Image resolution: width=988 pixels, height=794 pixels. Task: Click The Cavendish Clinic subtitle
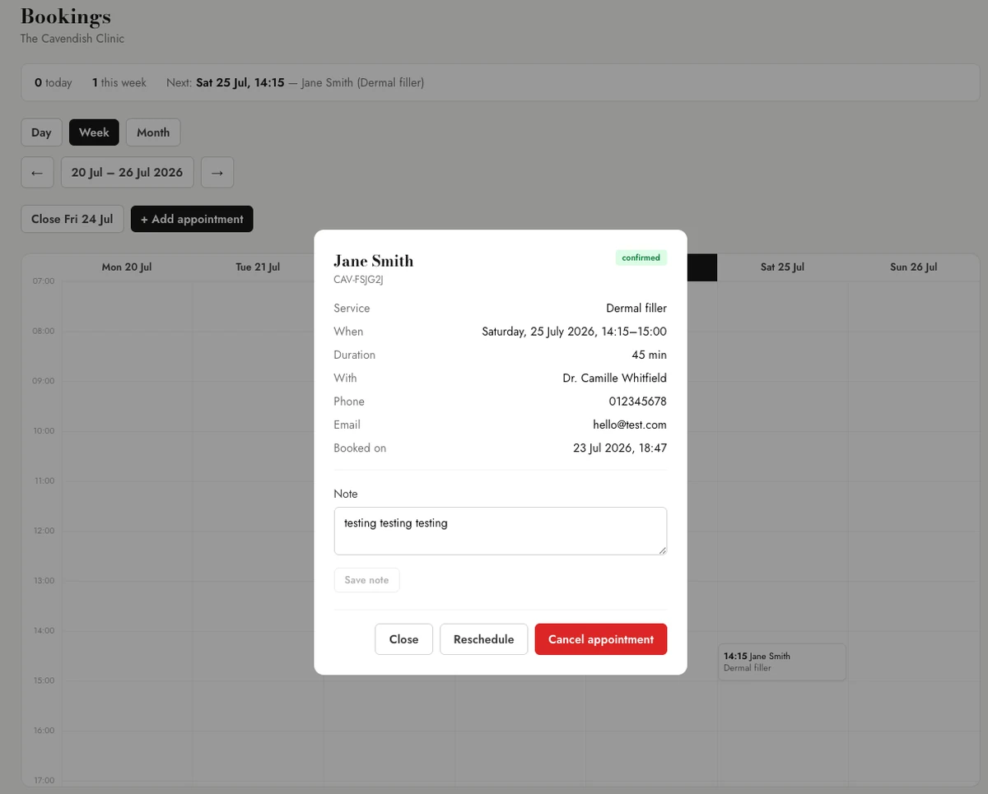72,38
